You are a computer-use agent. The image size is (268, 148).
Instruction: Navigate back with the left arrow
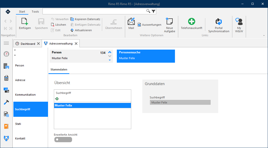click(6, 21)
